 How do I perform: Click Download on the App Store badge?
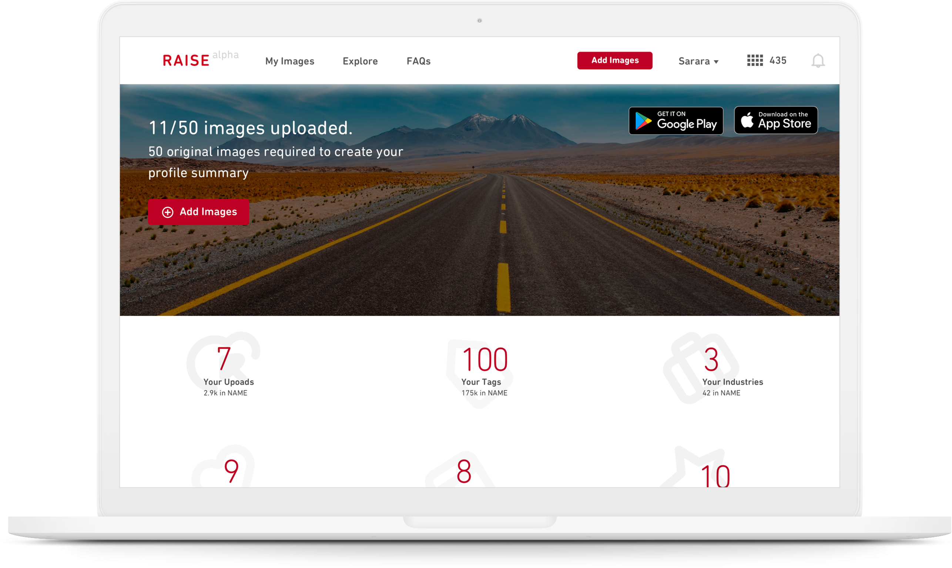(776, 120)
